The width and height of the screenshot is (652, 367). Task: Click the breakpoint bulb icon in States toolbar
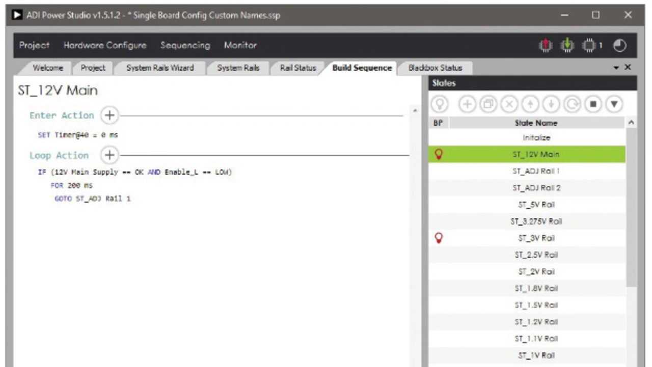[x=440, y=104]
